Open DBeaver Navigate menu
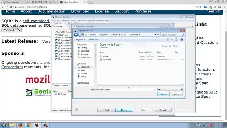The width and height of the screenshot is (227, 128). [x=65, y=21]
